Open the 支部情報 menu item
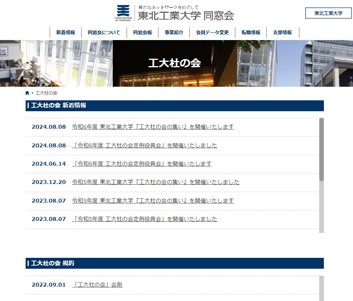353x301 pixels. click(282, 32)
